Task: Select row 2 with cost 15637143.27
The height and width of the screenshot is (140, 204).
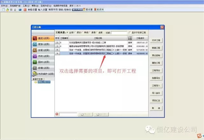Action: [101, 42]
